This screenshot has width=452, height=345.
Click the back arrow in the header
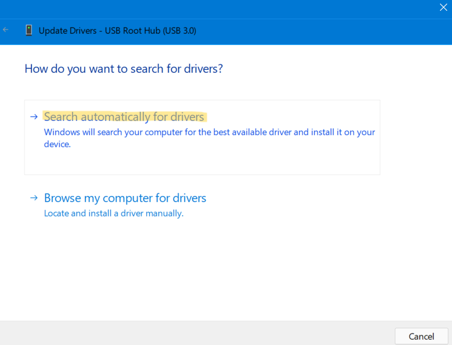tap(6, 30)
